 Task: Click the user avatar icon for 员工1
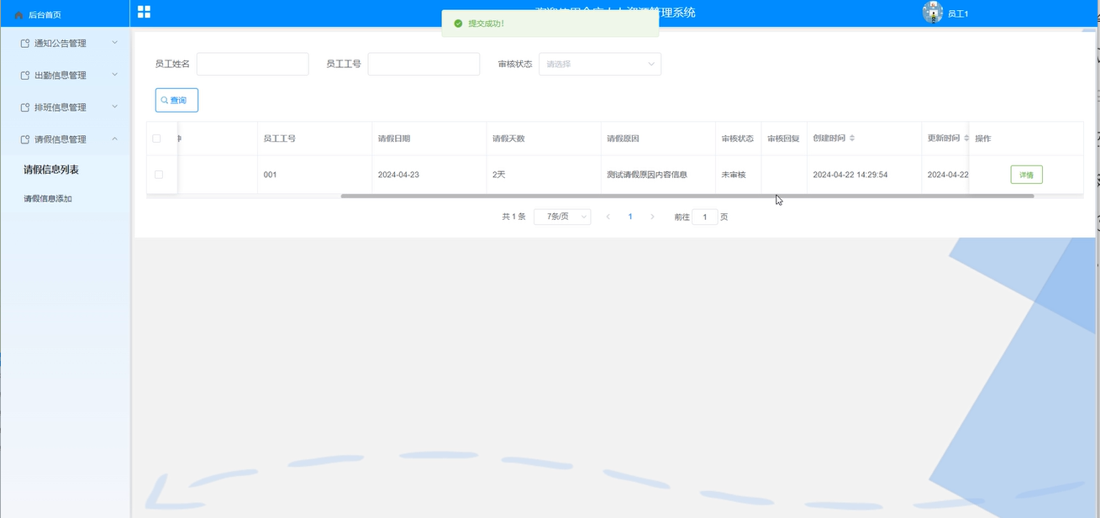tap(933, 13)
